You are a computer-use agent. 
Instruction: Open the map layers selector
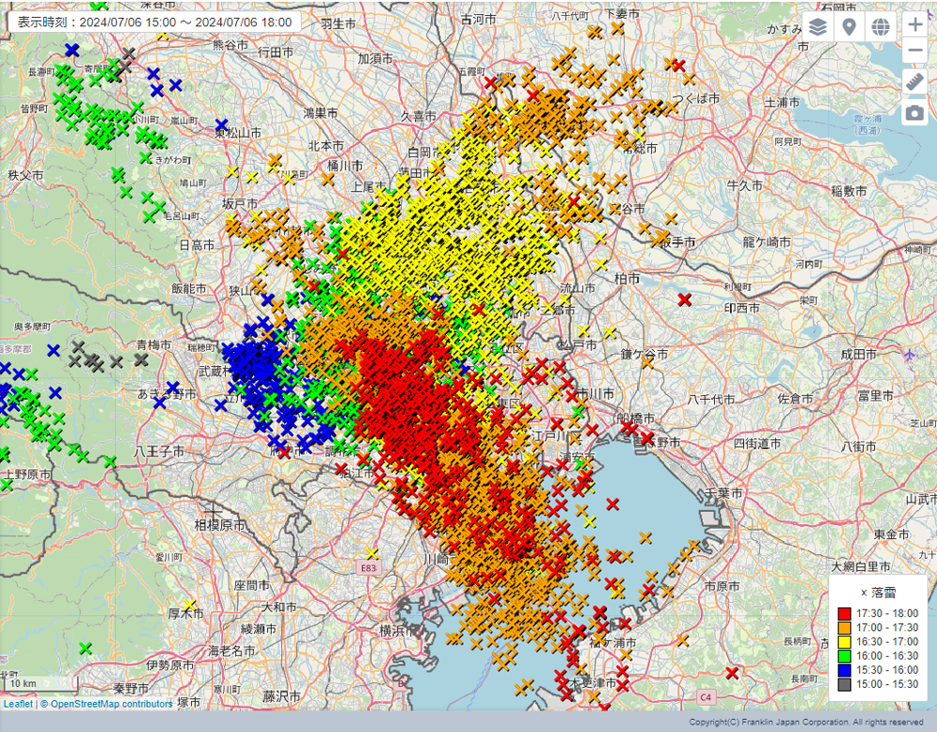point(818,26)
